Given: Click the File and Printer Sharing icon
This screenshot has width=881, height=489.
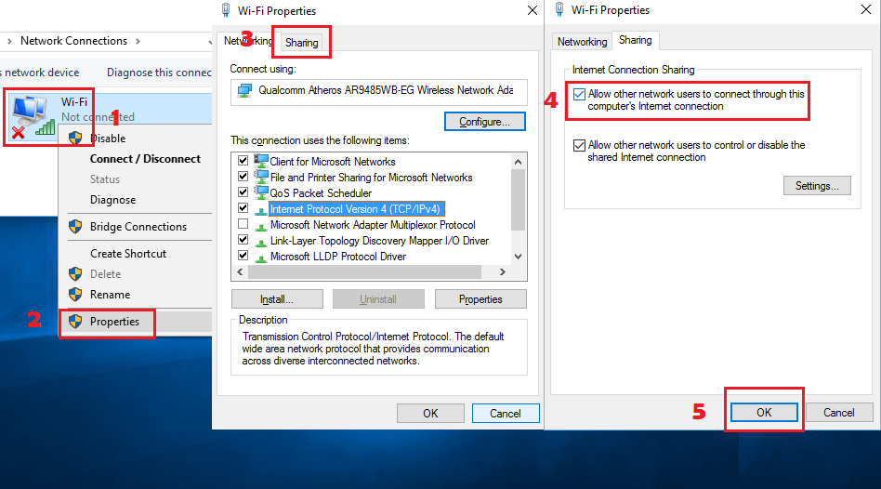Looking at the screenshot, I should (x=261, y=177).
